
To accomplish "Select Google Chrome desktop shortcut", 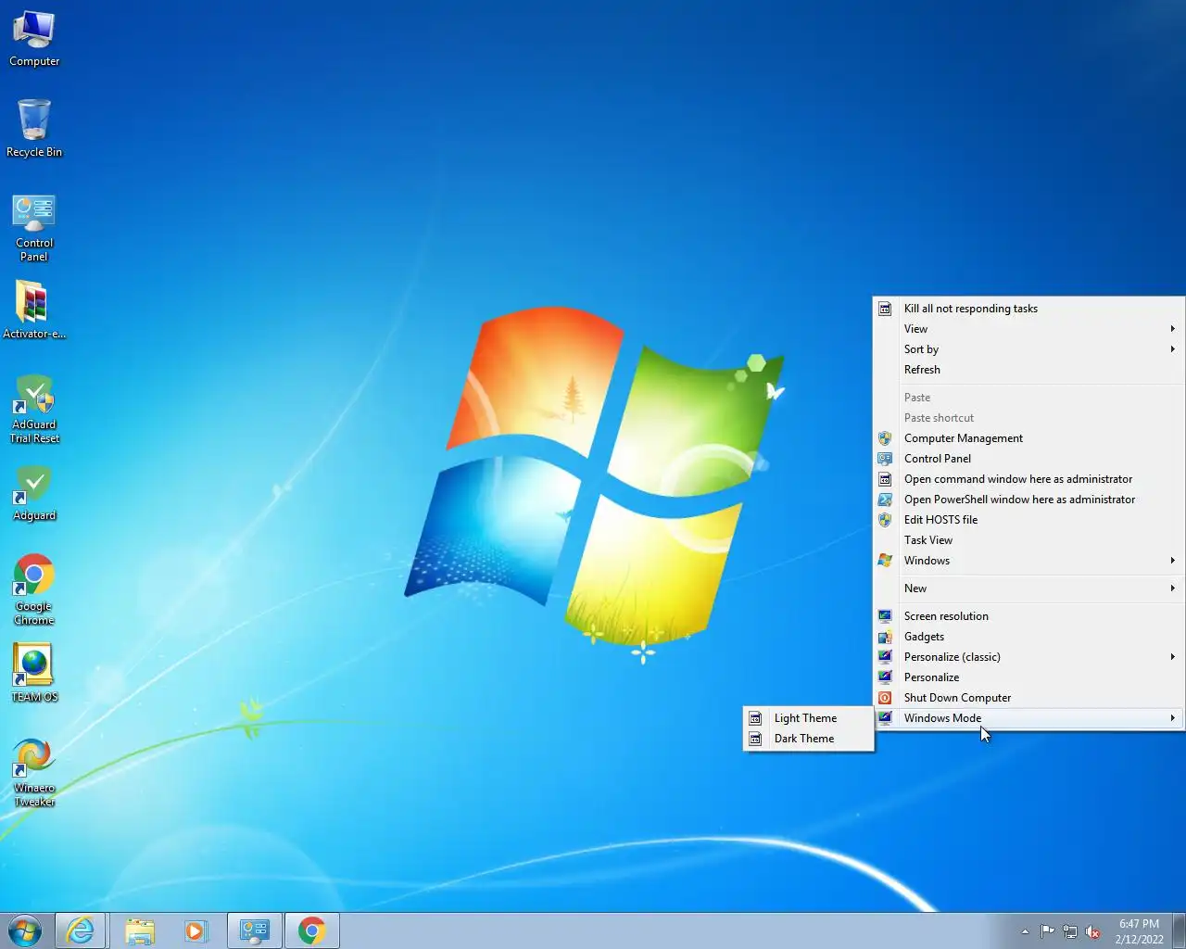I will point(34,589).
